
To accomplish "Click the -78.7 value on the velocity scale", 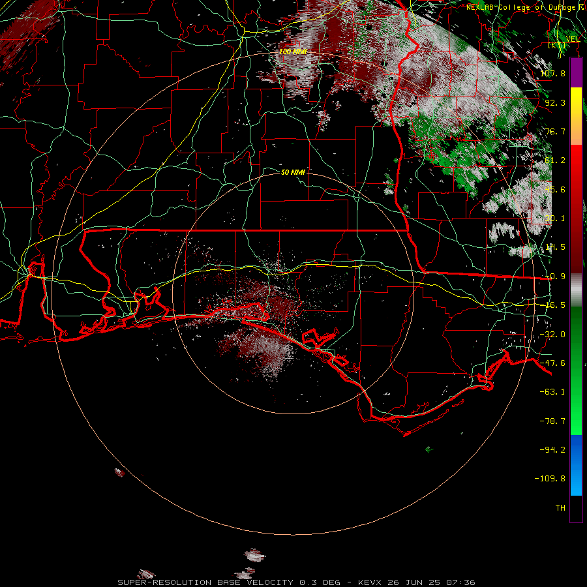I will pos(552,421).
